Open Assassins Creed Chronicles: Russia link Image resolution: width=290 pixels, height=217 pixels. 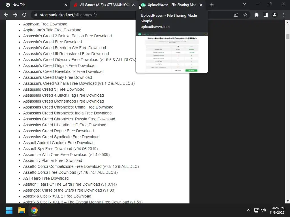pyautogui.click(x=69, y=119)
